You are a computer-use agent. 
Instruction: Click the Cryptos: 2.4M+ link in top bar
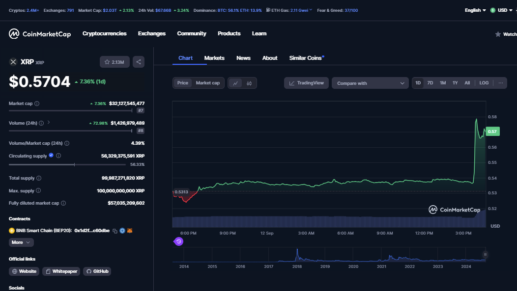(24, 10)
